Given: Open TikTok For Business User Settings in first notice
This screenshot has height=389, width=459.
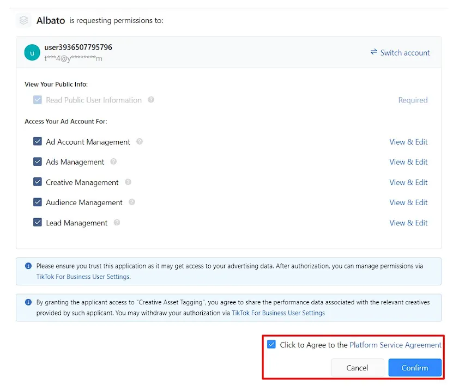Looking at the screenshot, I should [83, 277].
